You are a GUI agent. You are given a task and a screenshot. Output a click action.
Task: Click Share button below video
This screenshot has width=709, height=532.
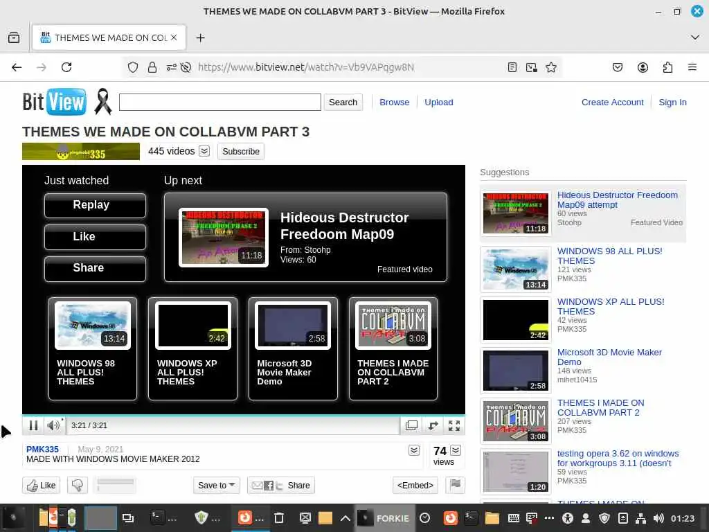(281, 486)
